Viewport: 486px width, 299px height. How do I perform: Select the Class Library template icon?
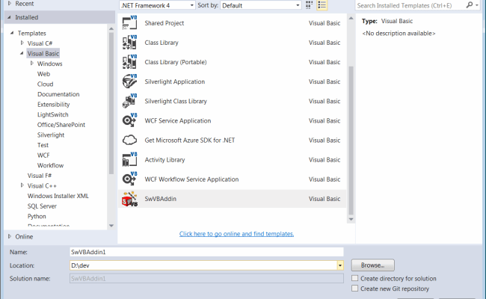(129, 43)
